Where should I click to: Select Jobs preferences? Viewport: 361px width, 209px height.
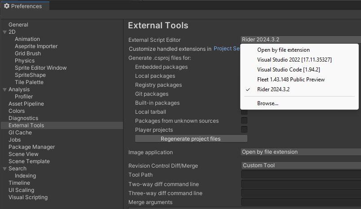pyautogui.click(x=14, y=140)
